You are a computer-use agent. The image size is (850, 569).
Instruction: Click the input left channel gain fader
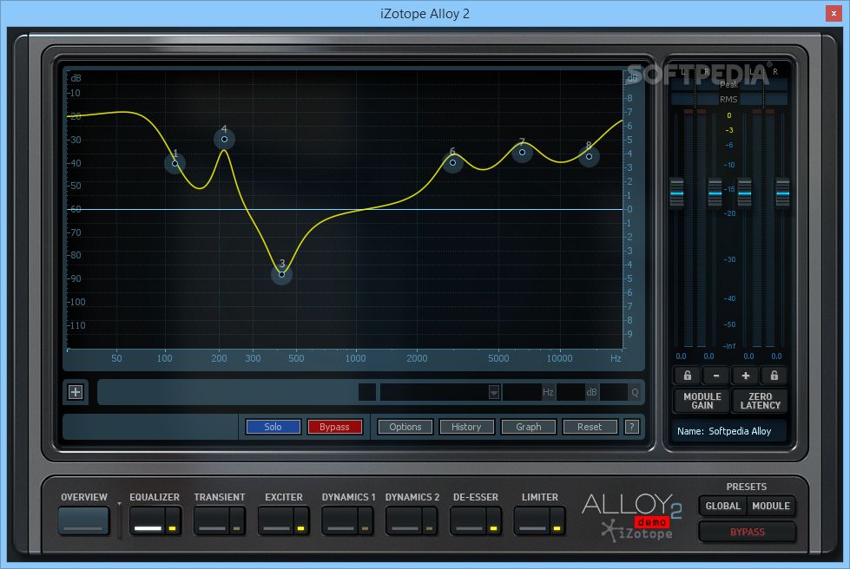click(x=677, y=193)
